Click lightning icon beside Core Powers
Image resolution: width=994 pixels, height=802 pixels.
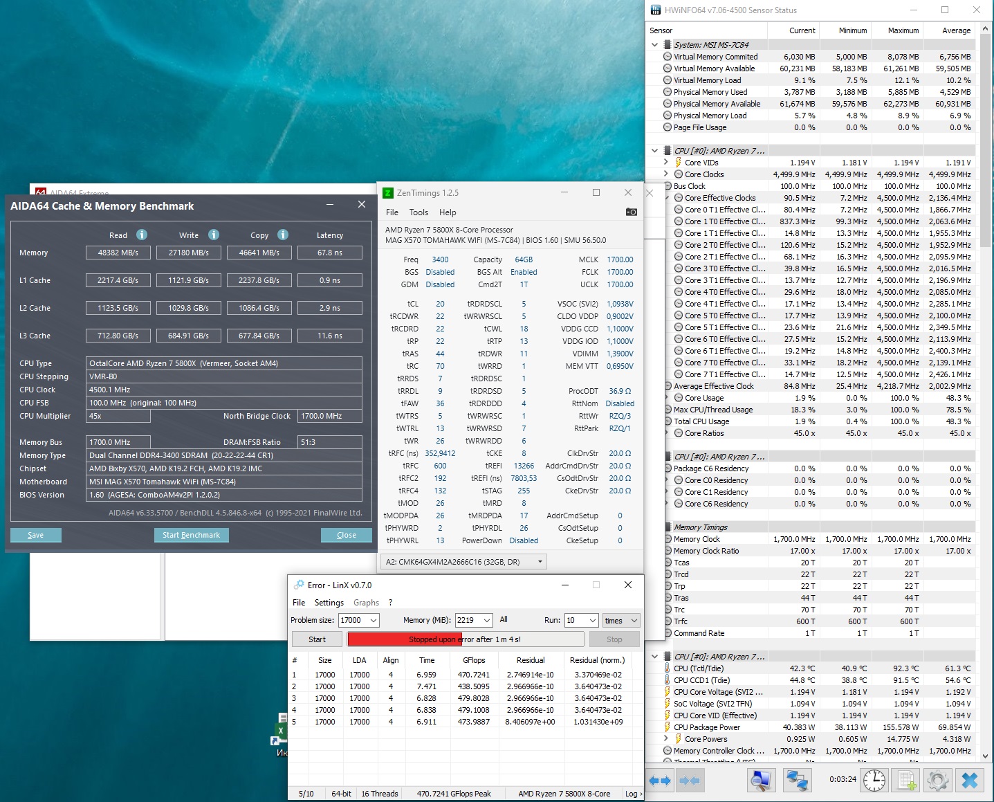click(x=678, y=739)
